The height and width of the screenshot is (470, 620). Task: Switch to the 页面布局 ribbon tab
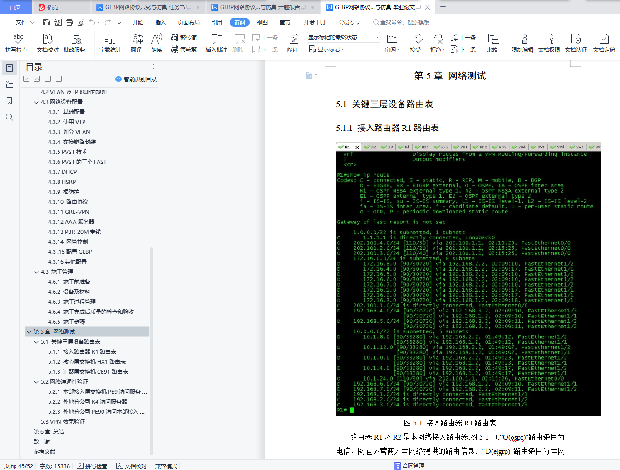click(x=189, y=22)
